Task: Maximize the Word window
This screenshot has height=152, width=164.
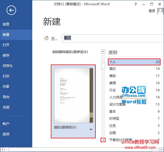Action: click(x=152, y=4)
